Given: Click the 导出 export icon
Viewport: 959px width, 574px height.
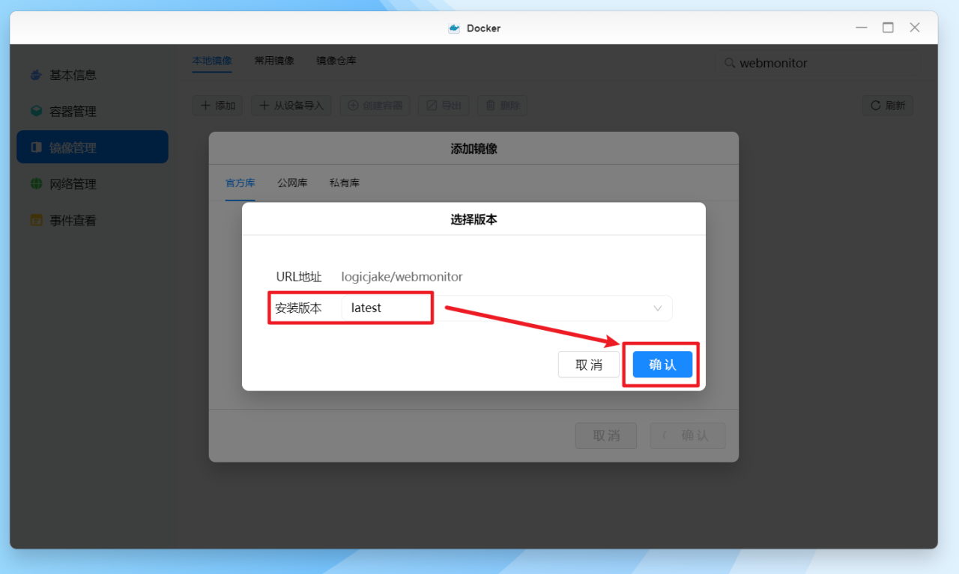Looking at the screenshot, I should click(x=443, y=105).
